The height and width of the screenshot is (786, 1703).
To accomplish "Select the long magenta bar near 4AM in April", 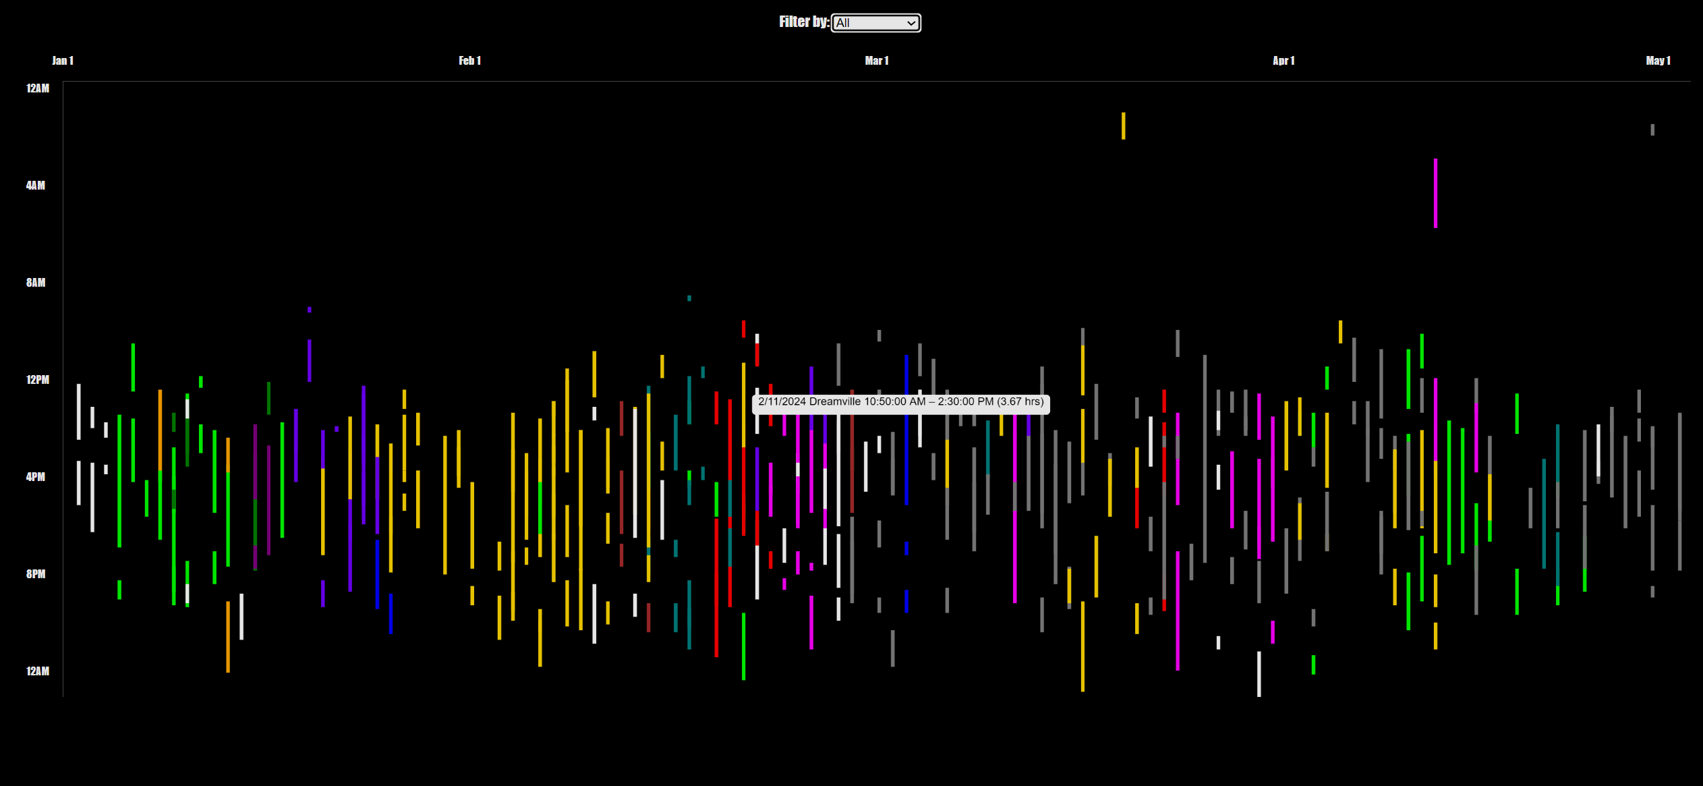I will pos(1435,194).
